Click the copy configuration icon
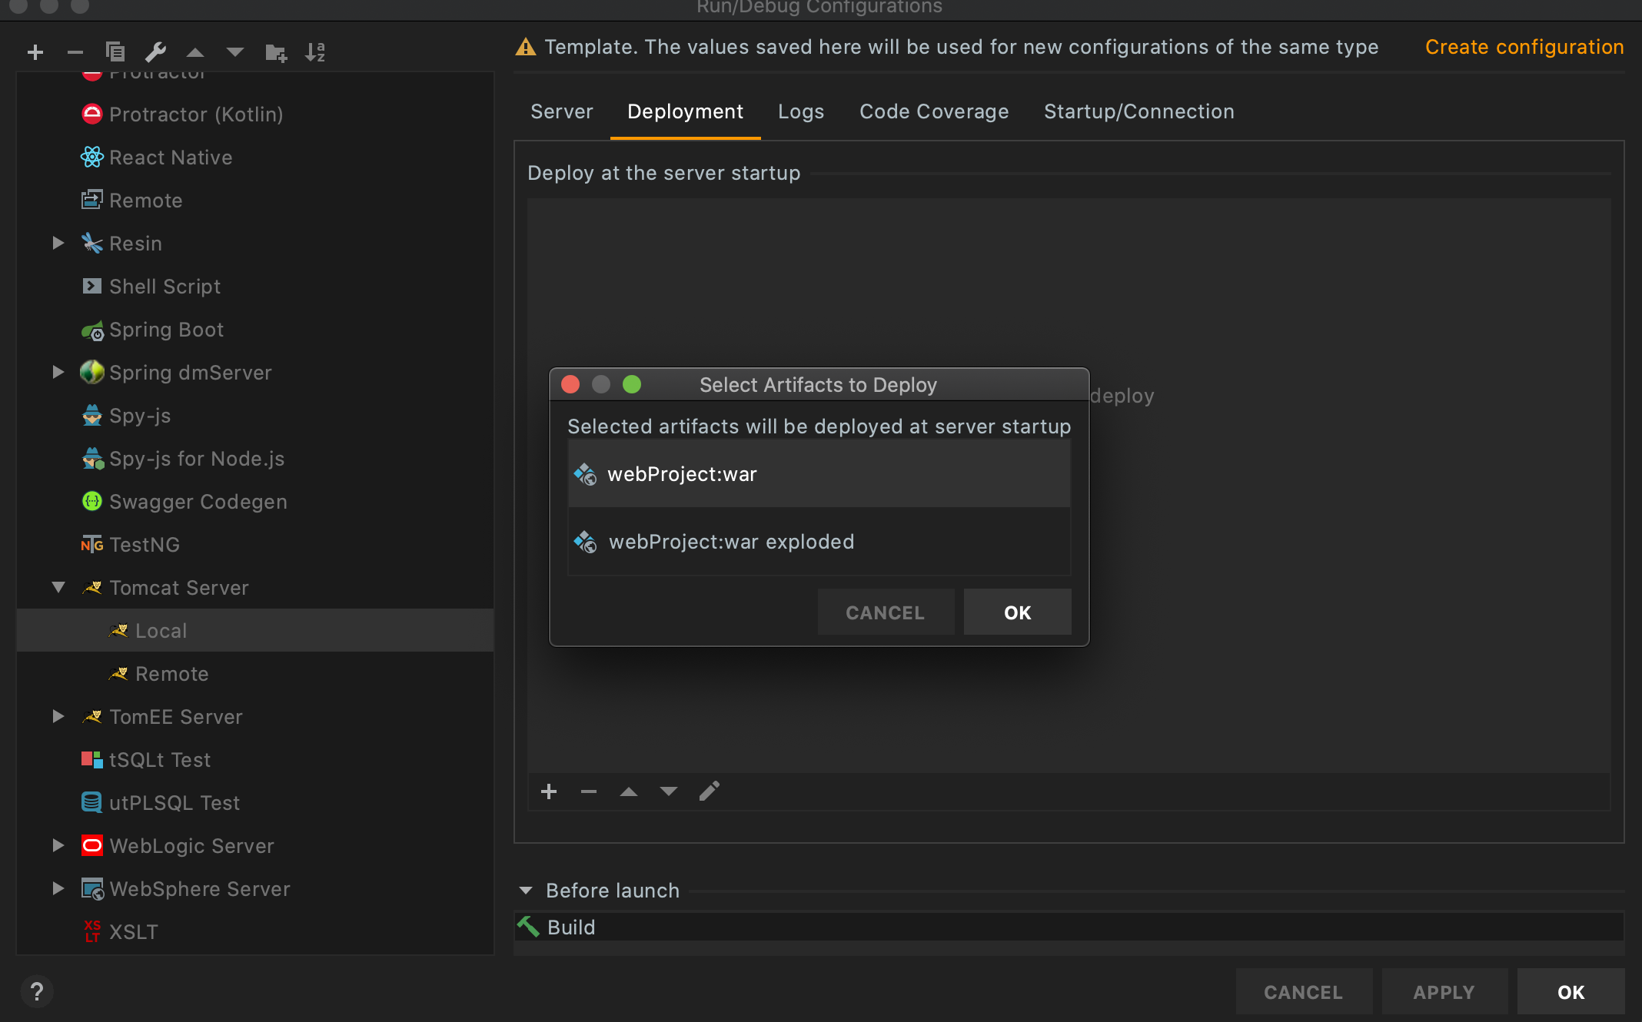 (x=115, y=52)
